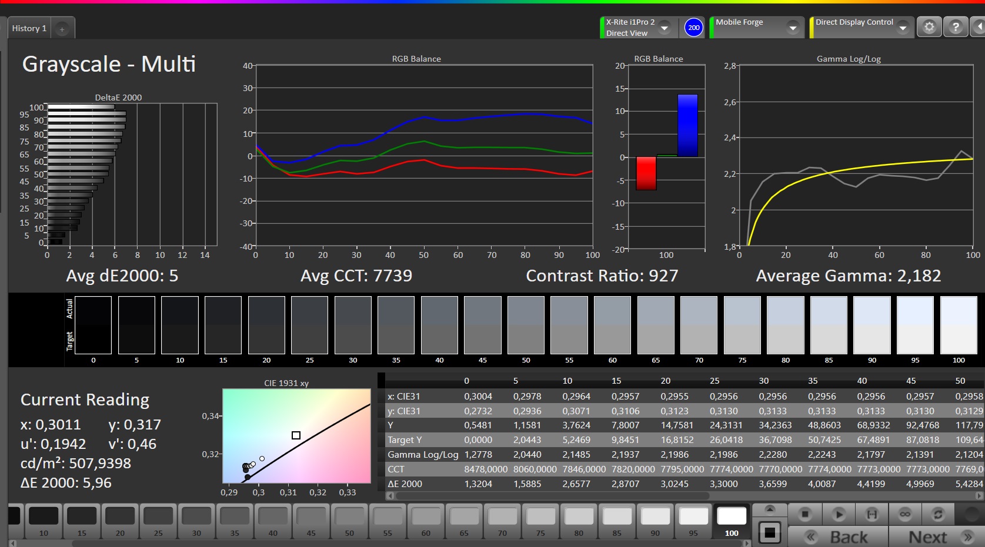Start reading with the play button
985x547 pixels.
pos(839,514)
